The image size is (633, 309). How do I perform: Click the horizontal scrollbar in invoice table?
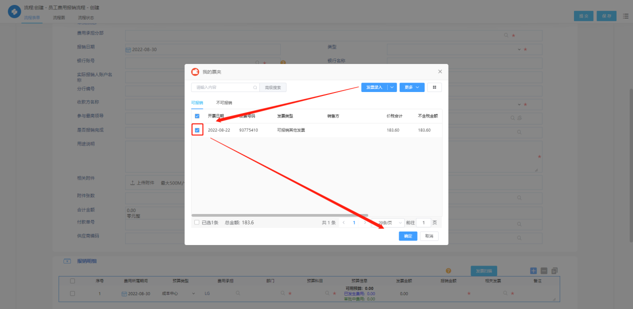pyautogui.click(x=280, y=215)
